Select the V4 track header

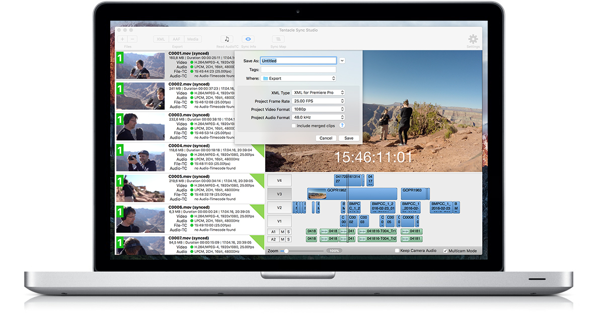coord(279,180)
